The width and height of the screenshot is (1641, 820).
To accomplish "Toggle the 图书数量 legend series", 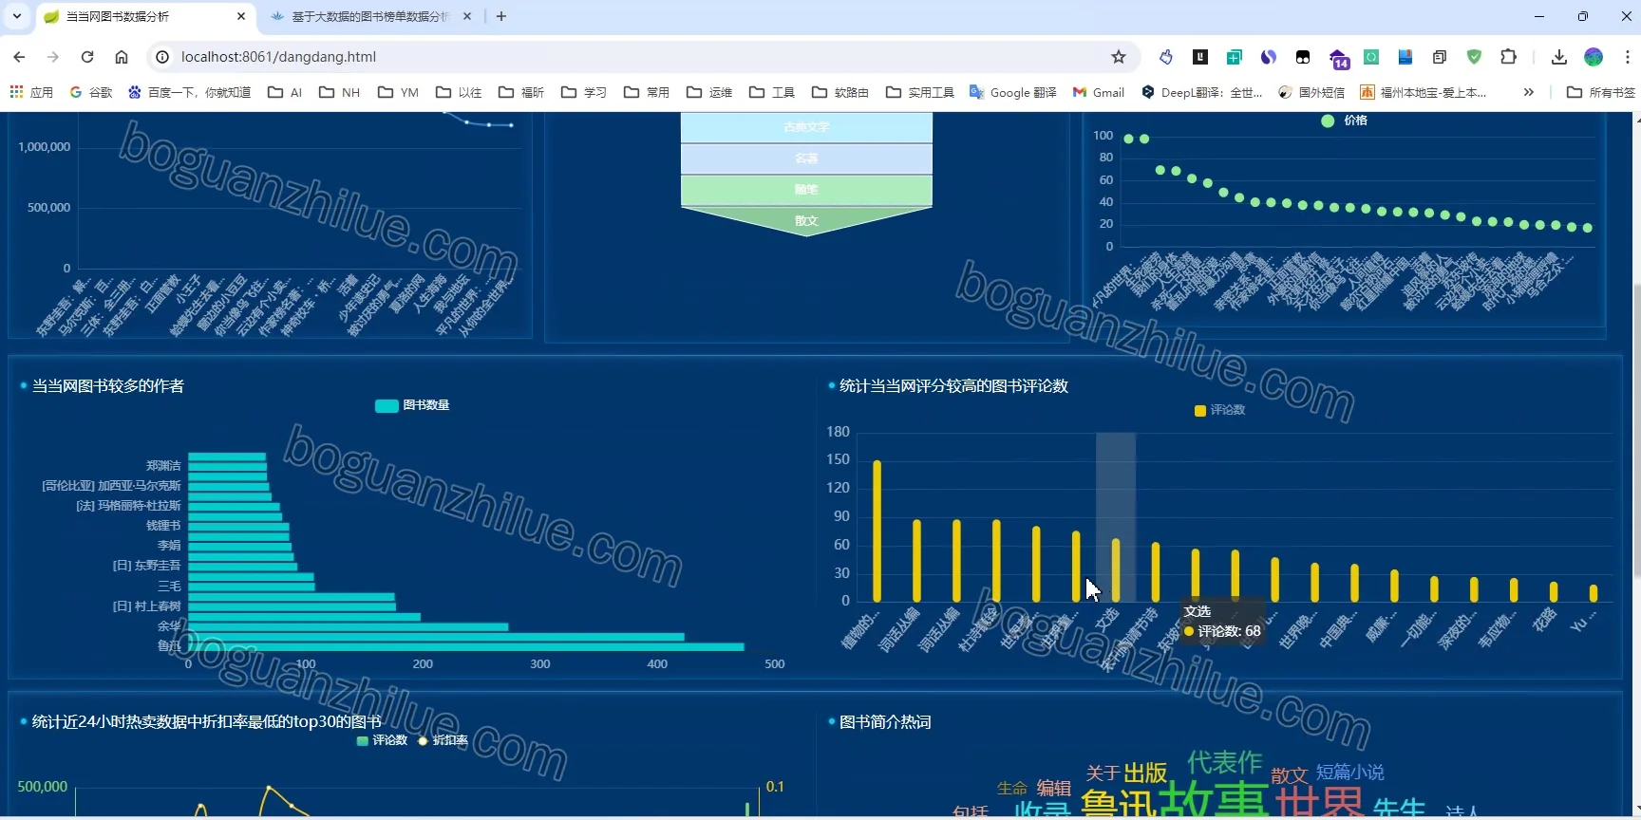I will [x=412, y=405].
